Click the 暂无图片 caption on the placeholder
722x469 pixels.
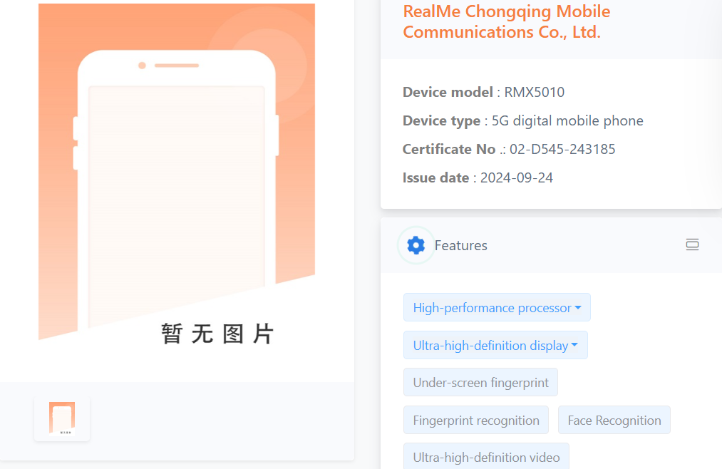217,334
